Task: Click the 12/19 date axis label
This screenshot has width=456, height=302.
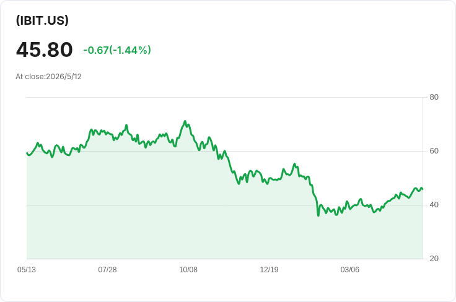Action: tap(269, 270)
